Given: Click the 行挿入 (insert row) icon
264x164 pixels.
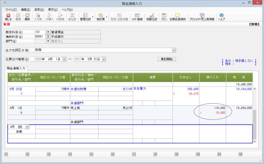Looking at the screenshot, I should click(50, 17).
